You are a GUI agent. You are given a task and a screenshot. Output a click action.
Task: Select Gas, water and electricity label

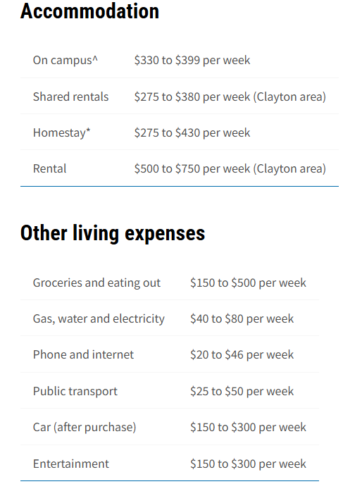99,318
